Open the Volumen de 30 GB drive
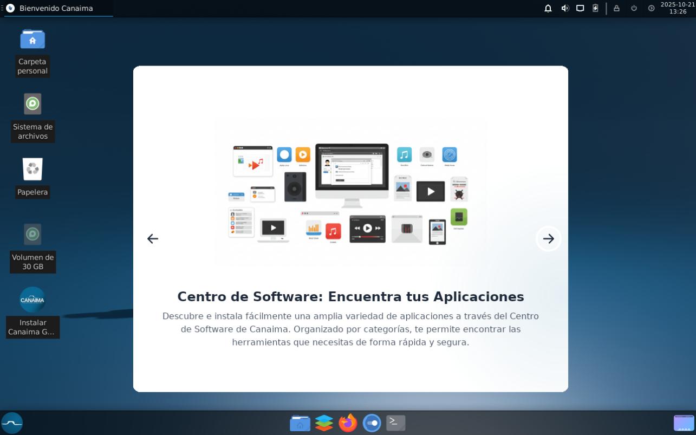 tap(32, 235)
